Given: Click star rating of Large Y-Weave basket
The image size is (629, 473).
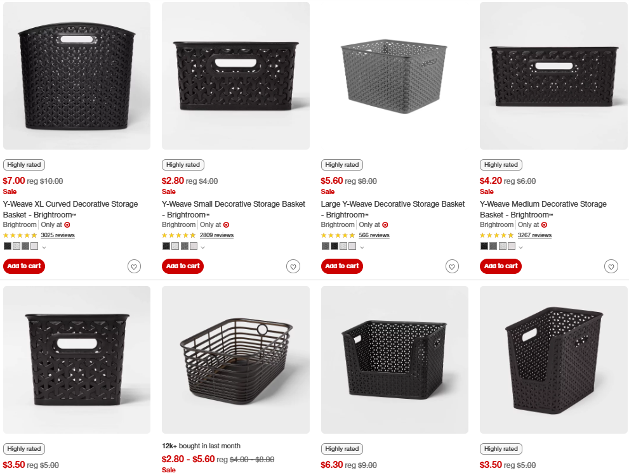Looking at the screenshot, I should click(338, 235).
